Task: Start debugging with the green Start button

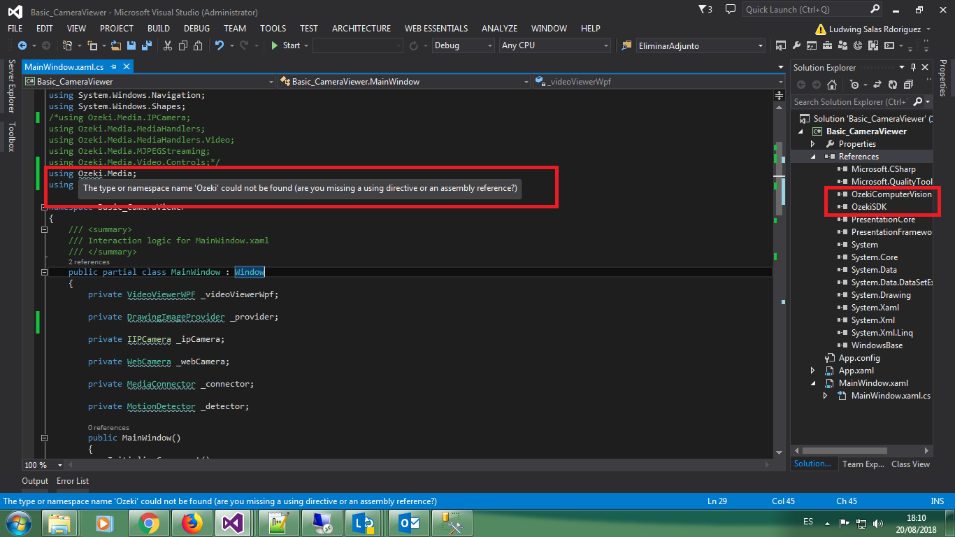Action: pyautogui.click(x=285, y=45)
